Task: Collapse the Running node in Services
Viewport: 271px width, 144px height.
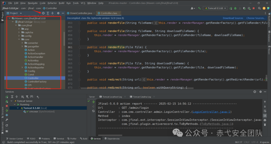Action: pos(15,104)
